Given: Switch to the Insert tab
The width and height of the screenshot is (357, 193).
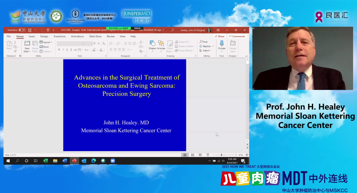Looking at the screenshot, I should point(32,36).
